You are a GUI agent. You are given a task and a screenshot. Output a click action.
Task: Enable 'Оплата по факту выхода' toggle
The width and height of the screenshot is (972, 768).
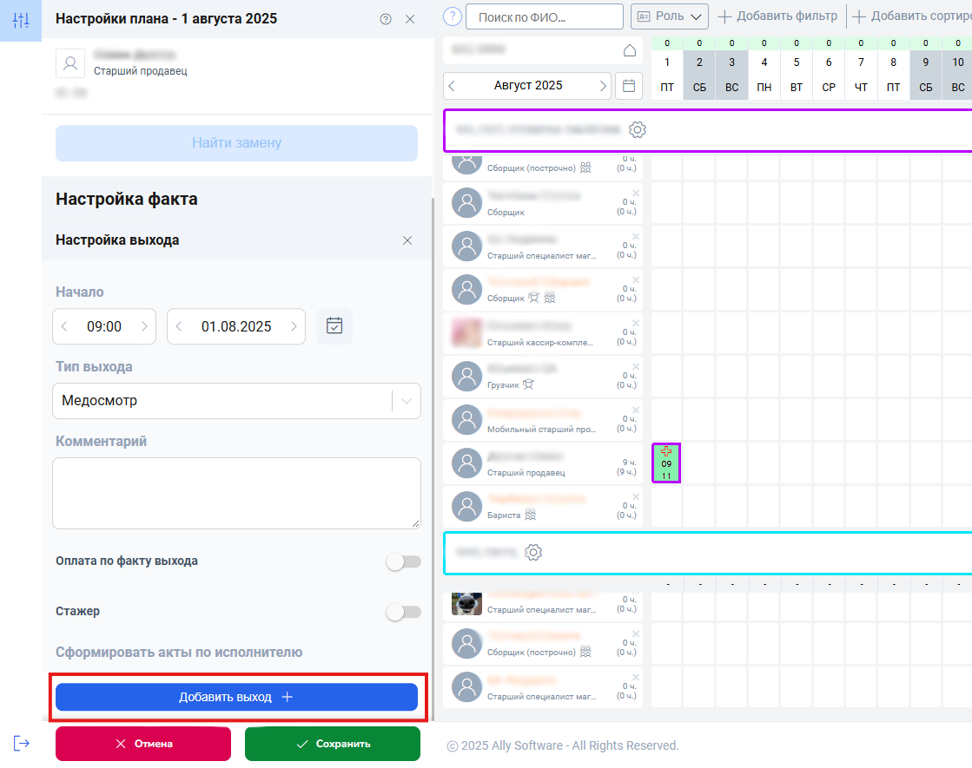tap(403, 562)
